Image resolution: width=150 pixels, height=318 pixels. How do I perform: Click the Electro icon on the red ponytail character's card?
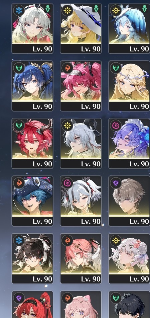(19, 298)
